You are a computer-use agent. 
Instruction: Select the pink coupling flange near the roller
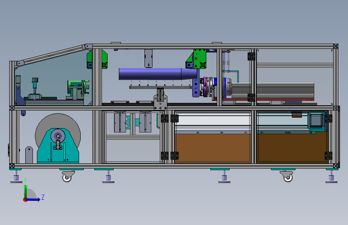click(x=206, y=87)
